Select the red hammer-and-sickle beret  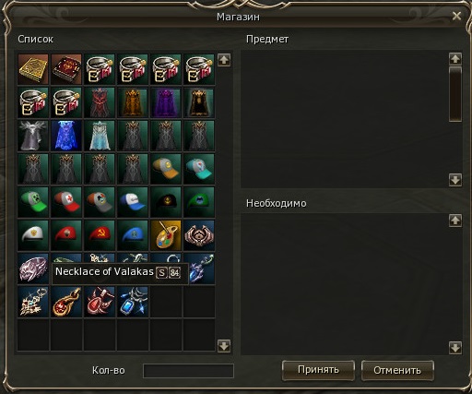click(100, 235)
